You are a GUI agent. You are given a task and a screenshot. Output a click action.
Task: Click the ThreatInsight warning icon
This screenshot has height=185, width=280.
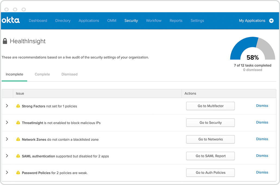coord(18,123)
